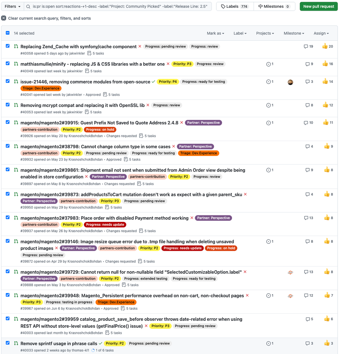Click thumbs-up reaction on matthiasmullie/minify PR

325,64
